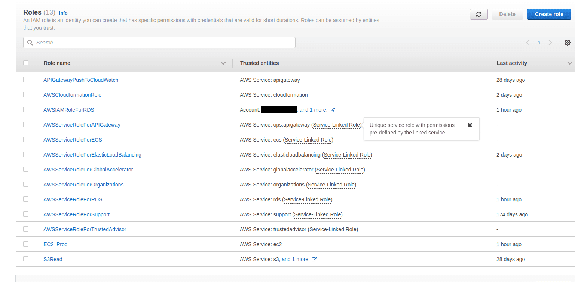
Task: Check the APIGatewayPushToCloudWatch role checkbox
Action: tap(26, 80)
